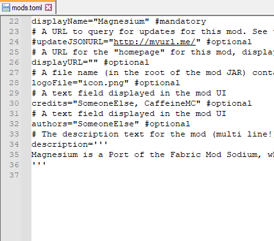Click the displayURL="" line
This screenshot has height=241, width=274.
click(90, 62)
